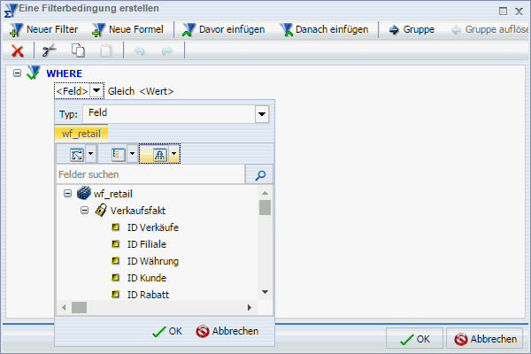Image resolution: width=531 pixels, height=354 pixels.
Task: Click the <Feld> placeholder
Action: [x=73, y=91]
